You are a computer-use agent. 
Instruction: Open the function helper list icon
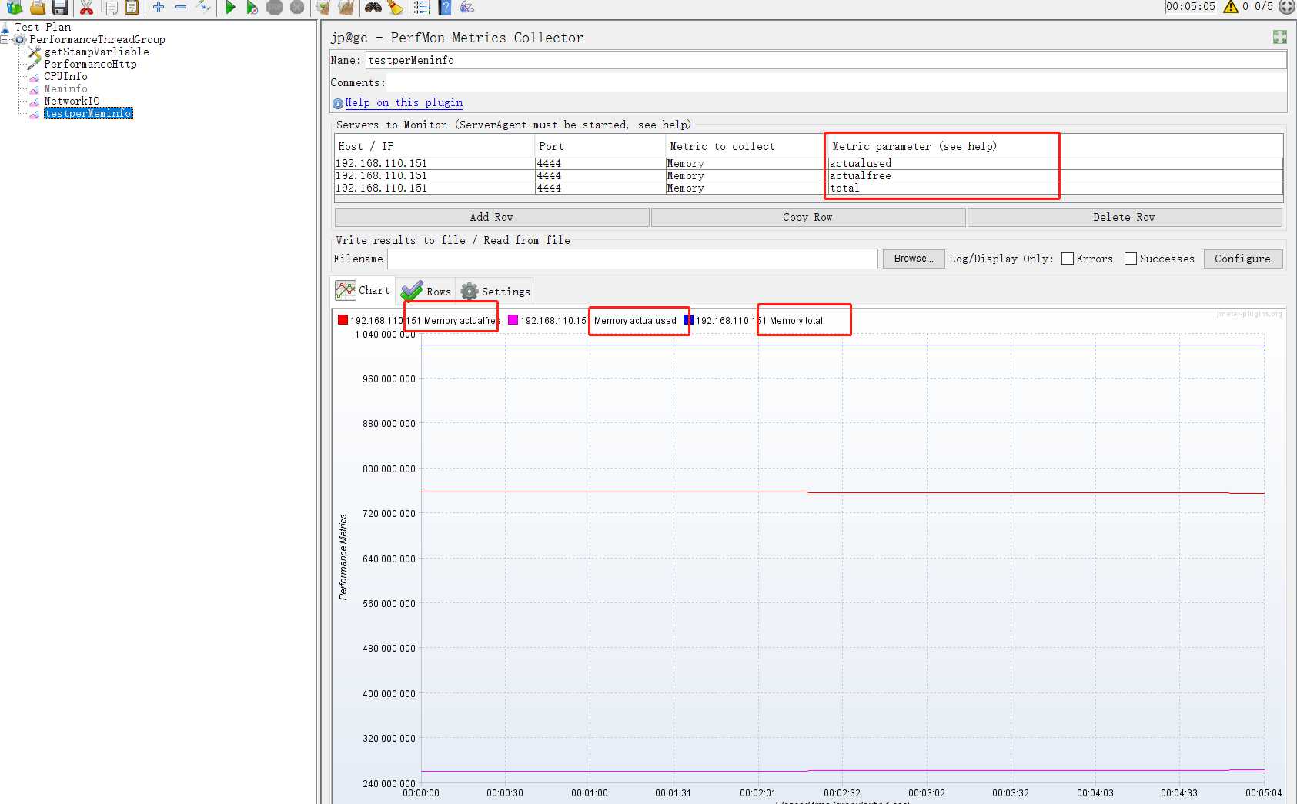click(422, 7)
